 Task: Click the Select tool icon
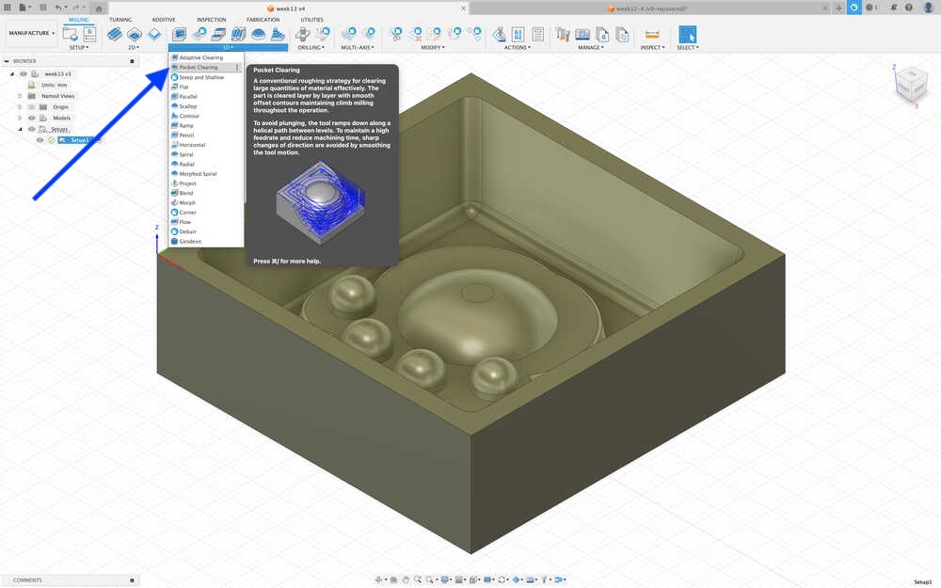click(x=687, y=34)
